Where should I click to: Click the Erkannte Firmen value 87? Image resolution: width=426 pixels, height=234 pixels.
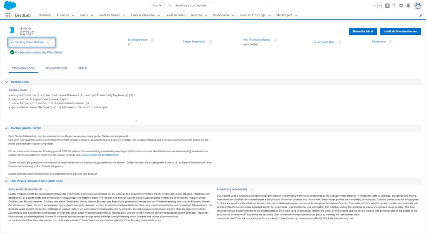(129, 45)
